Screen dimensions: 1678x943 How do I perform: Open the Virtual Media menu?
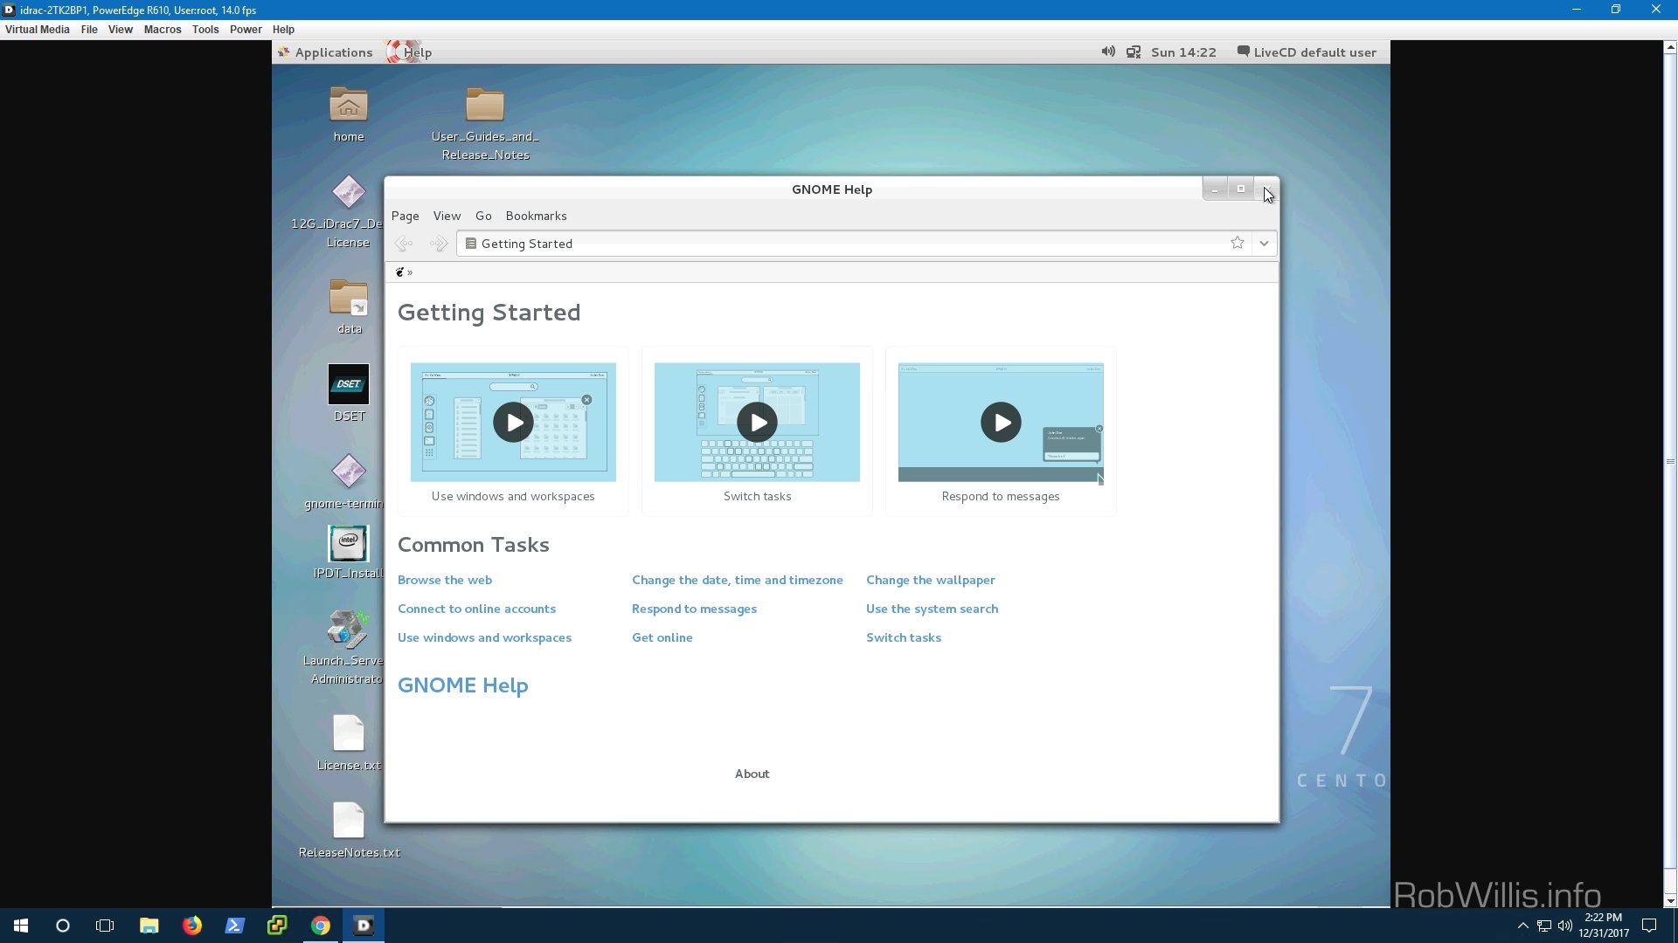point(37,30)
